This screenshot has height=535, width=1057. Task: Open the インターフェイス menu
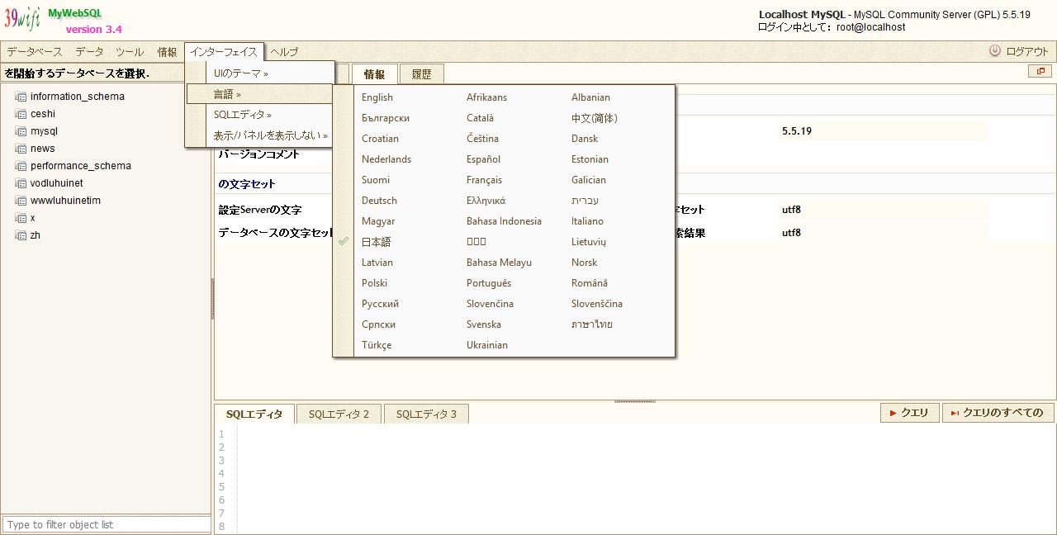click(x=224, y=51)
